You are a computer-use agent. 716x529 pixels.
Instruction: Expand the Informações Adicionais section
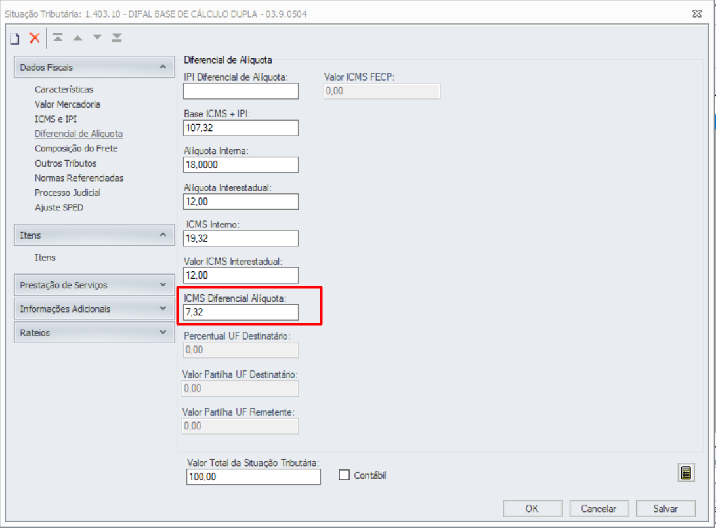tap(95, 309)
